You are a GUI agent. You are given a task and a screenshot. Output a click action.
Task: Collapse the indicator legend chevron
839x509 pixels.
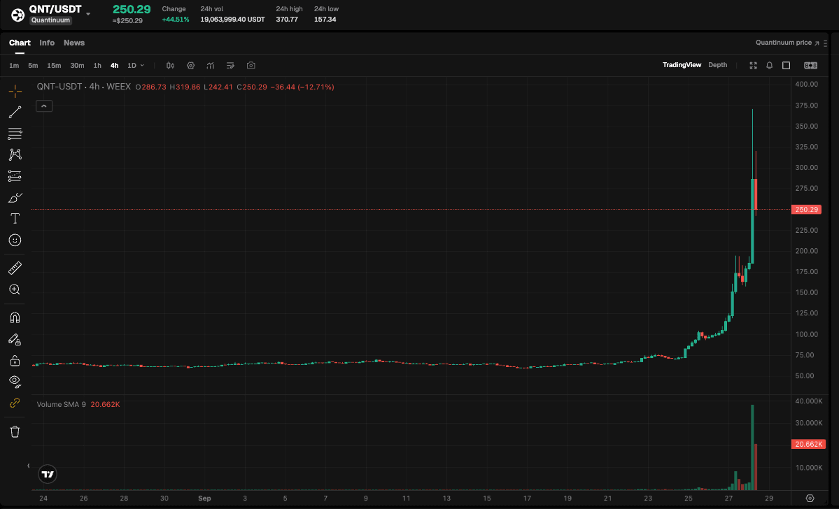coord(44,106)
